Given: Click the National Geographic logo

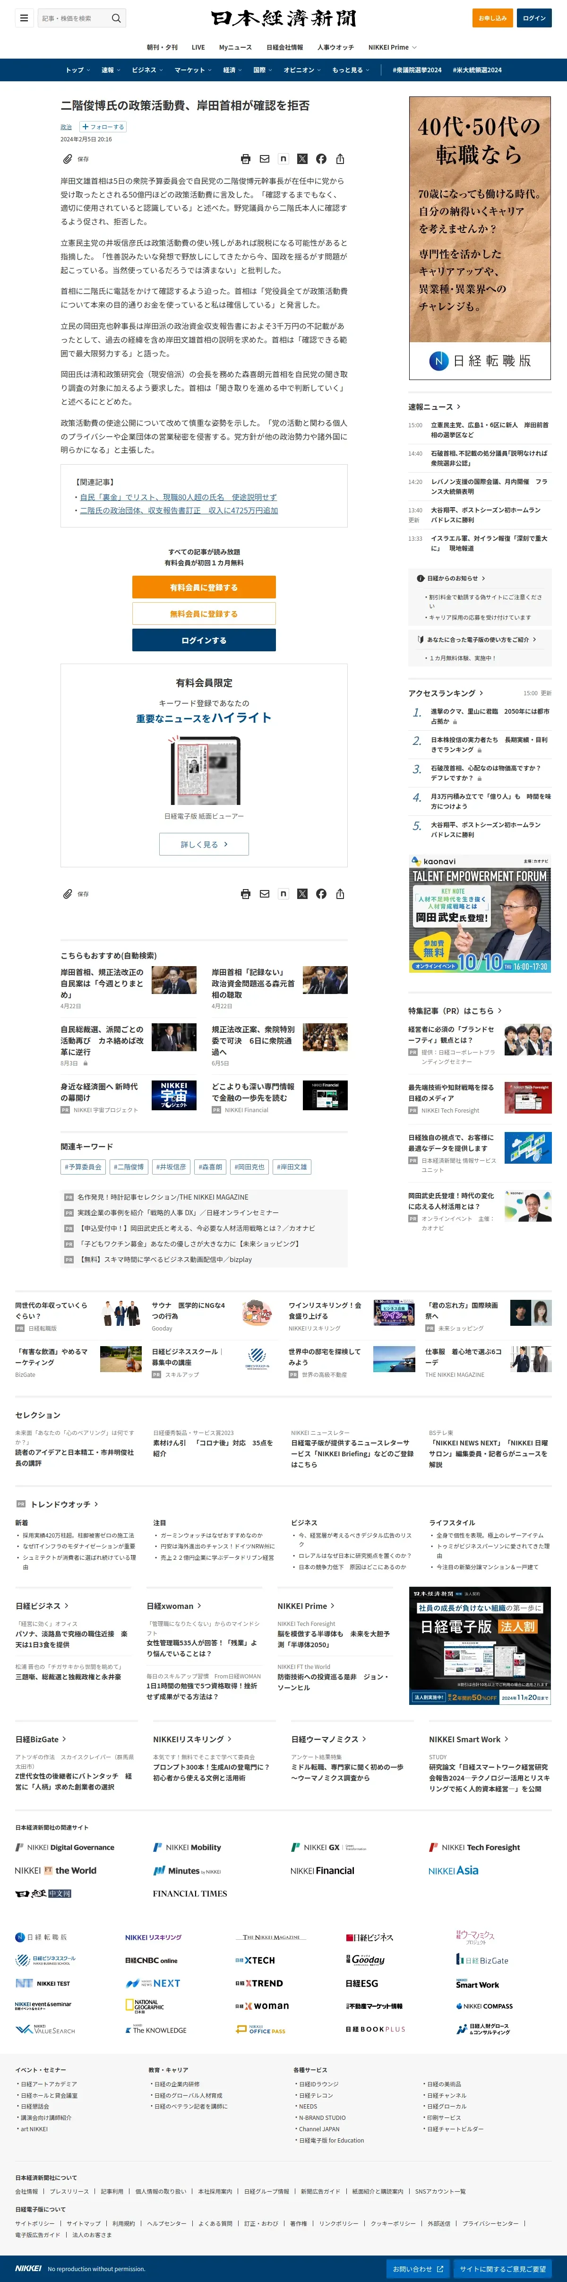Looking at the screenshot, I should click(x=146, y=2005).
